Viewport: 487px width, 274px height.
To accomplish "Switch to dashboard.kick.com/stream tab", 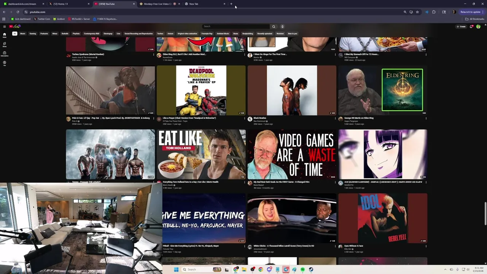I will pos(23,4).
